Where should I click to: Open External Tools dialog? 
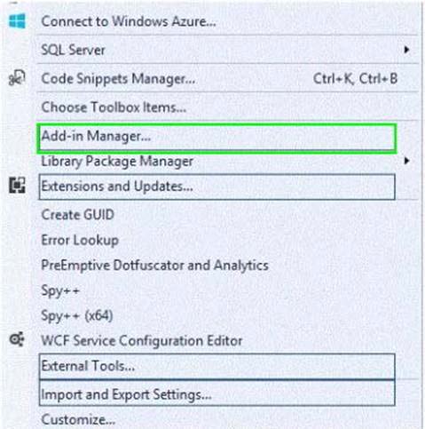coord(216,367)
